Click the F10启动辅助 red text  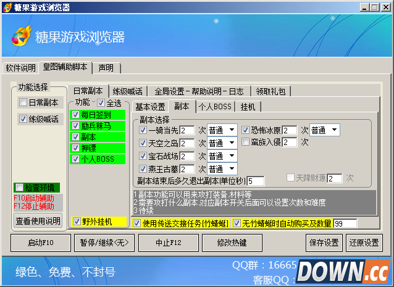click(x=34, y=198)
